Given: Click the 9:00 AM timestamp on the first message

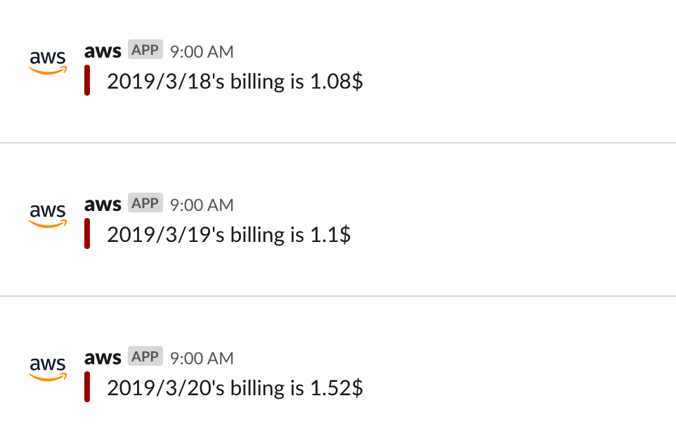Looking at the screenshot, I should (202, 52).
